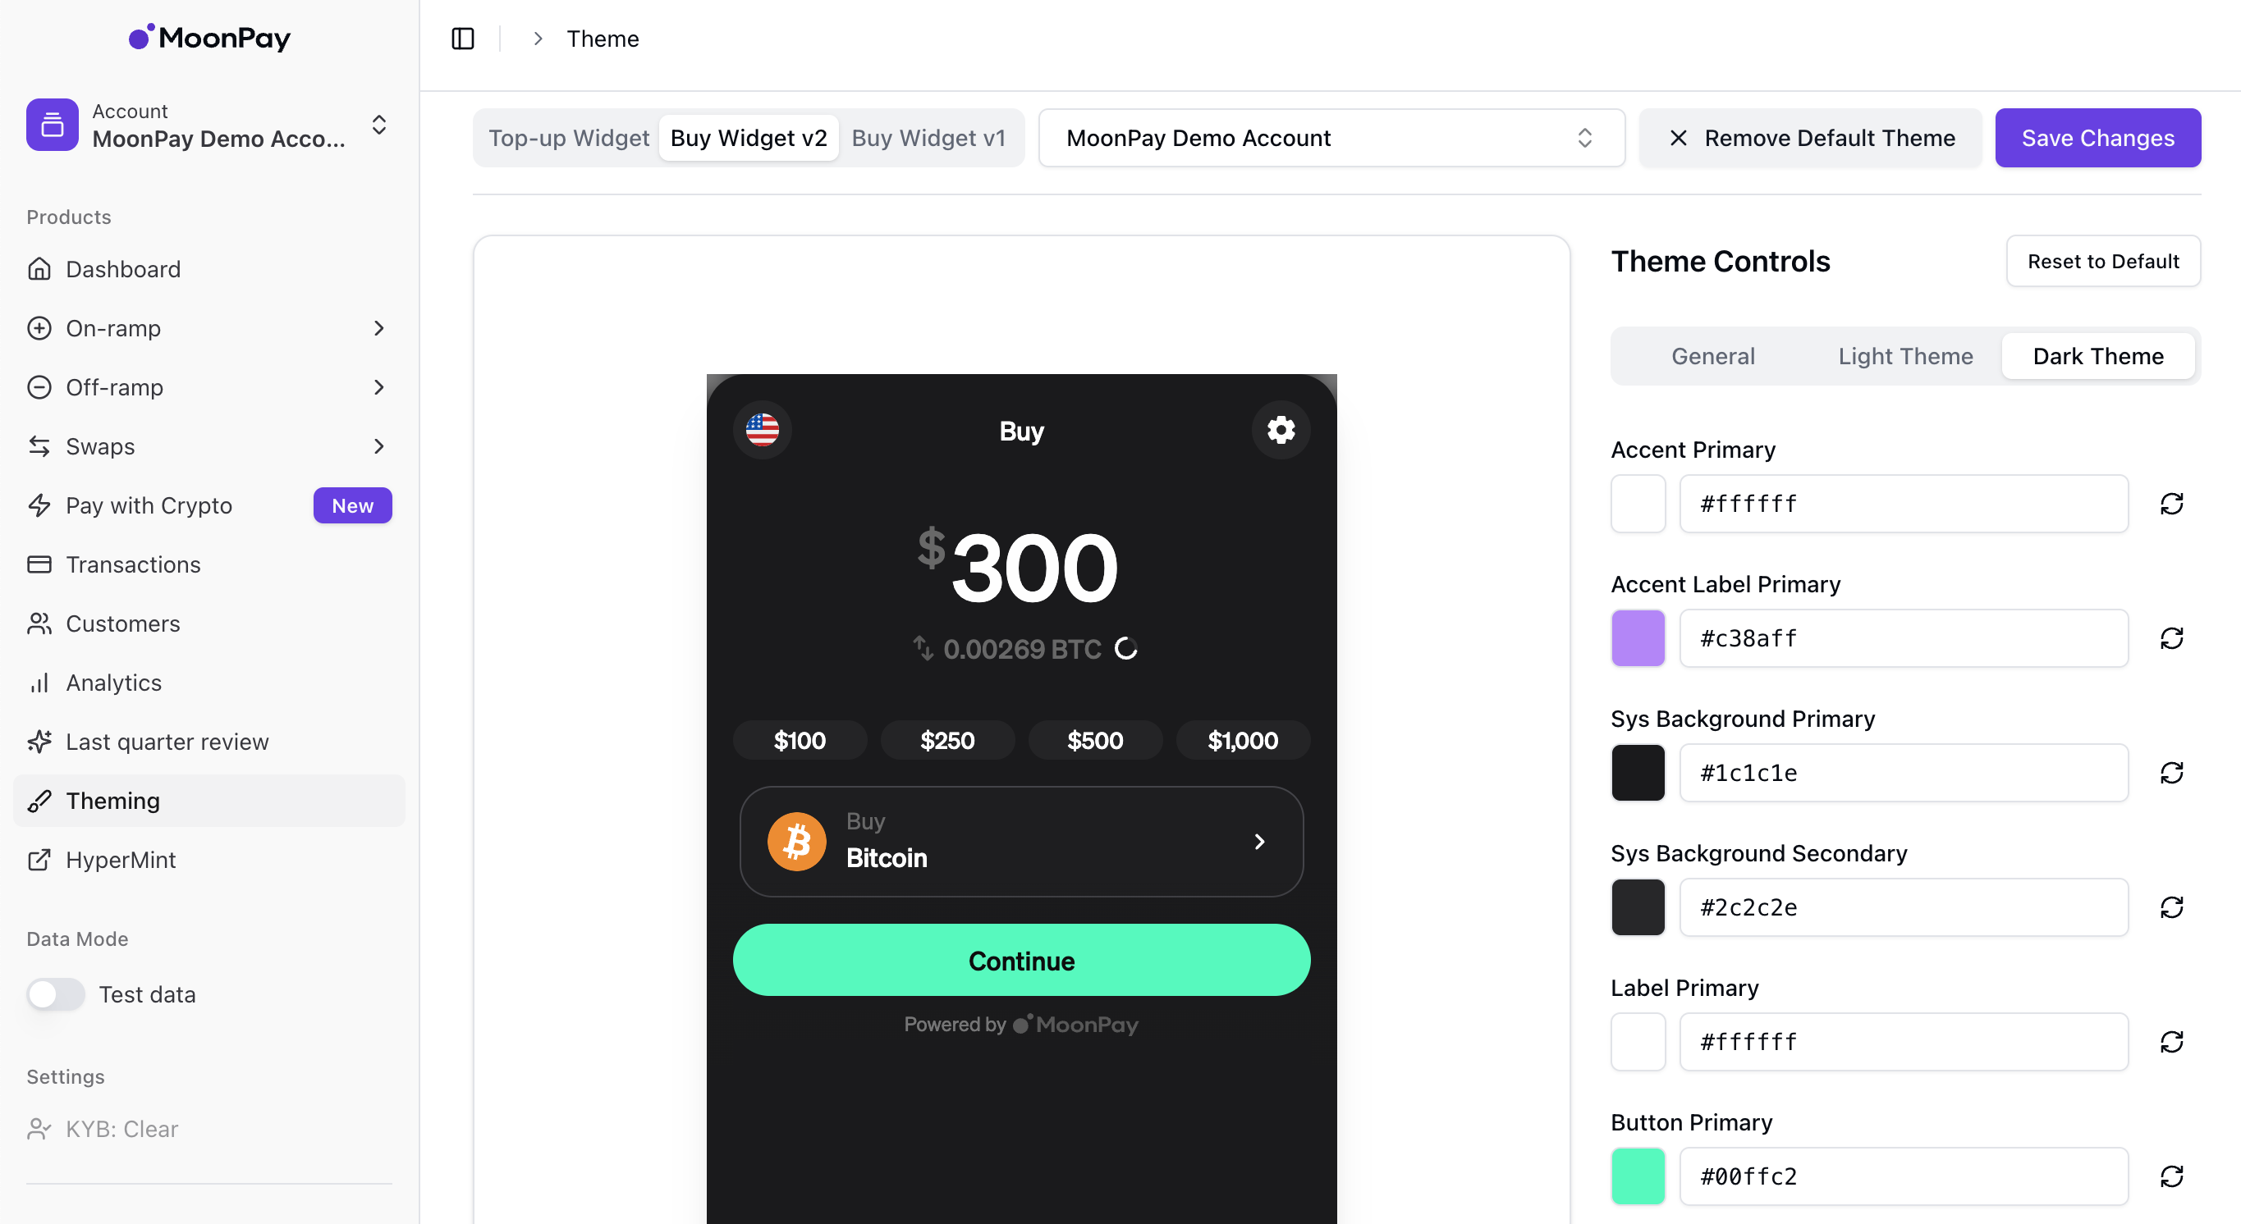Click the widget settings gear icon
2241x1224 pixels.
(1281, 429)
